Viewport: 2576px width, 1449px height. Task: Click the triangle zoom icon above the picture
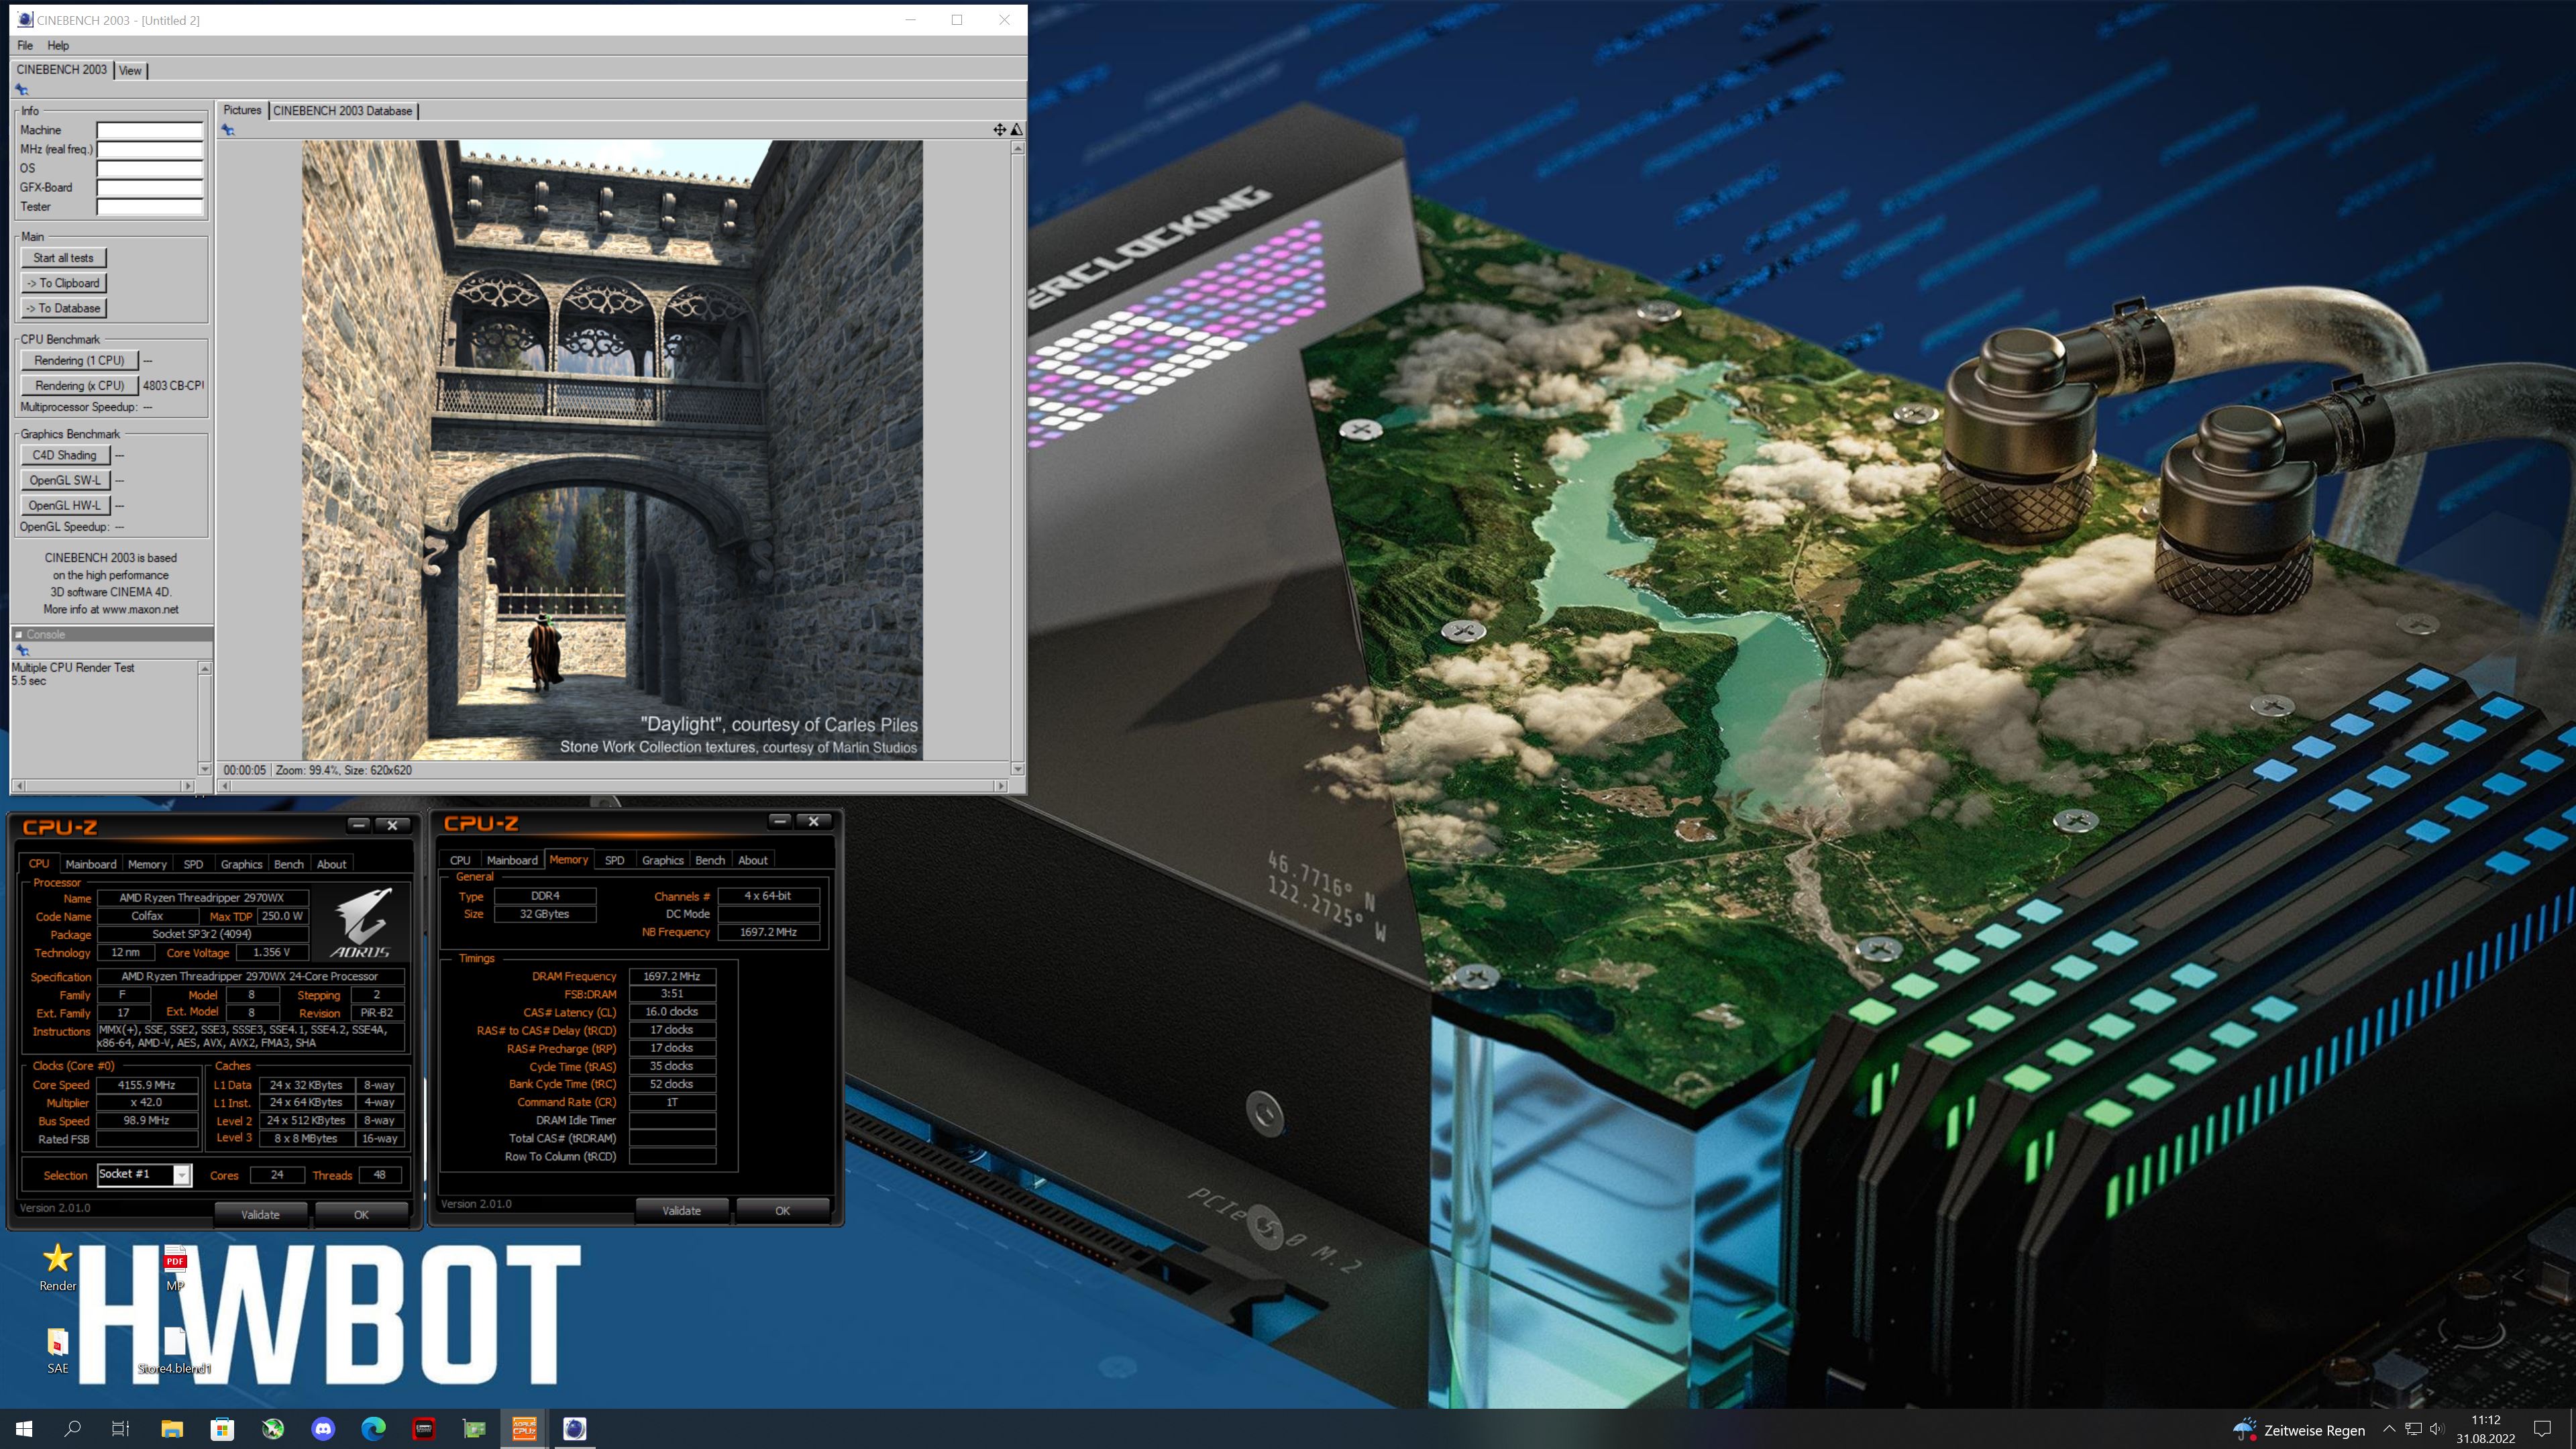pos(1016,129)
